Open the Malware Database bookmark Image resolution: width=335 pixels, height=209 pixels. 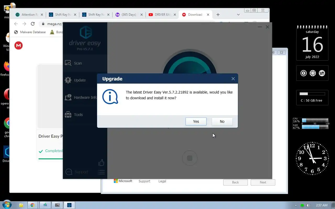tap(30, 32)
